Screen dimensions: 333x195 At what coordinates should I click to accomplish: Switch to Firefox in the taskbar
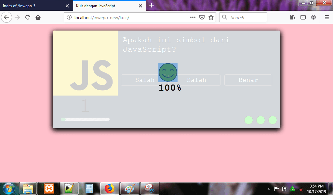click(x=109, y=188)
